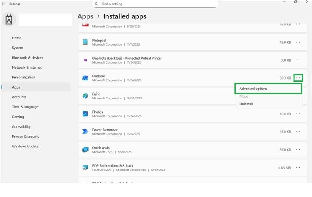Viewport: 312px width, 197px height.
Task: Click the search magnifier icon
Action: click(96, 4)
